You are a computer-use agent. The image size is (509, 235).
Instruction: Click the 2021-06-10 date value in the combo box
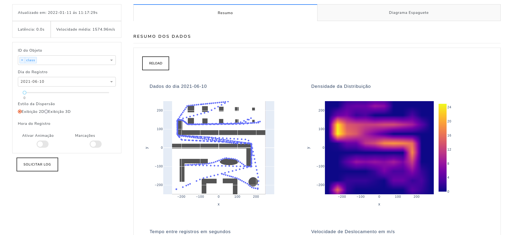(x=33, y=82)
